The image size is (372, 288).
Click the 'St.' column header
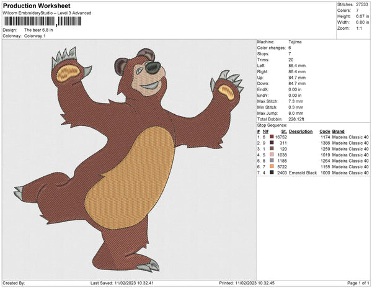pos(284,132)
